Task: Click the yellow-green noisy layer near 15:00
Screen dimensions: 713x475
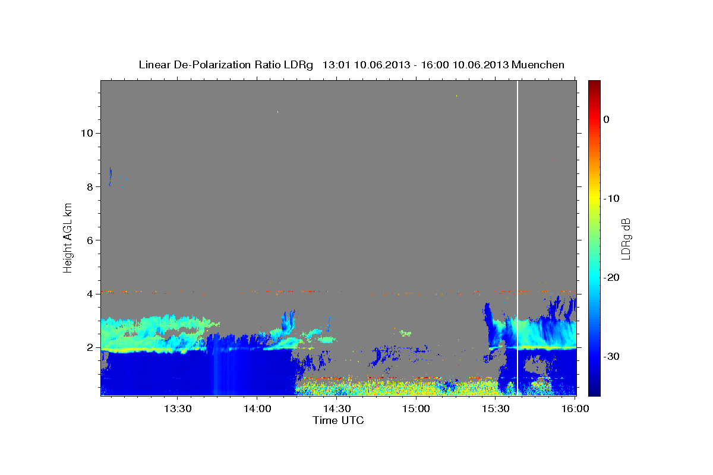Action: [x=398, y=388]
